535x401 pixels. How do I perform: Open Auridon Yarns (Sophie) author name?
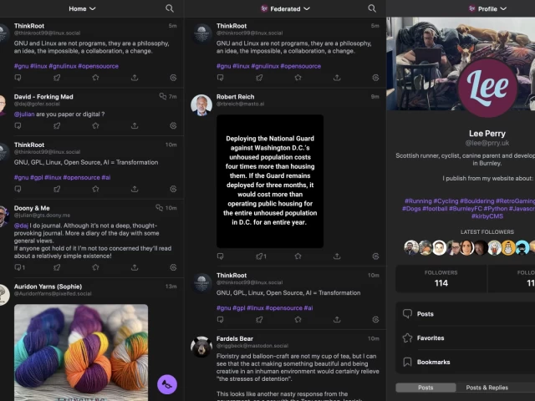coord(48,287)
